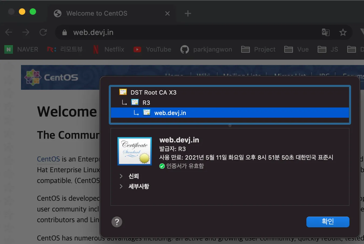The height and width of the screenshot is (244, 364).
Task: Click the large Certificate Standard image
Action: pyautogui.click(x=135, y=151)
